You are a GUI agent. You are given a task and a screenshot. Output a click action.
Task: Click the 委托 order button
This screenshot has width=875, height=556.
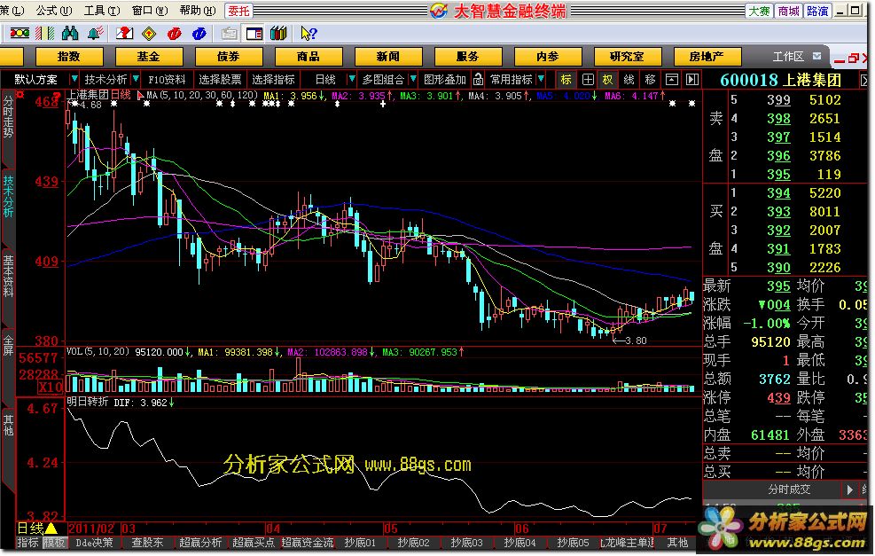point(238,11)
